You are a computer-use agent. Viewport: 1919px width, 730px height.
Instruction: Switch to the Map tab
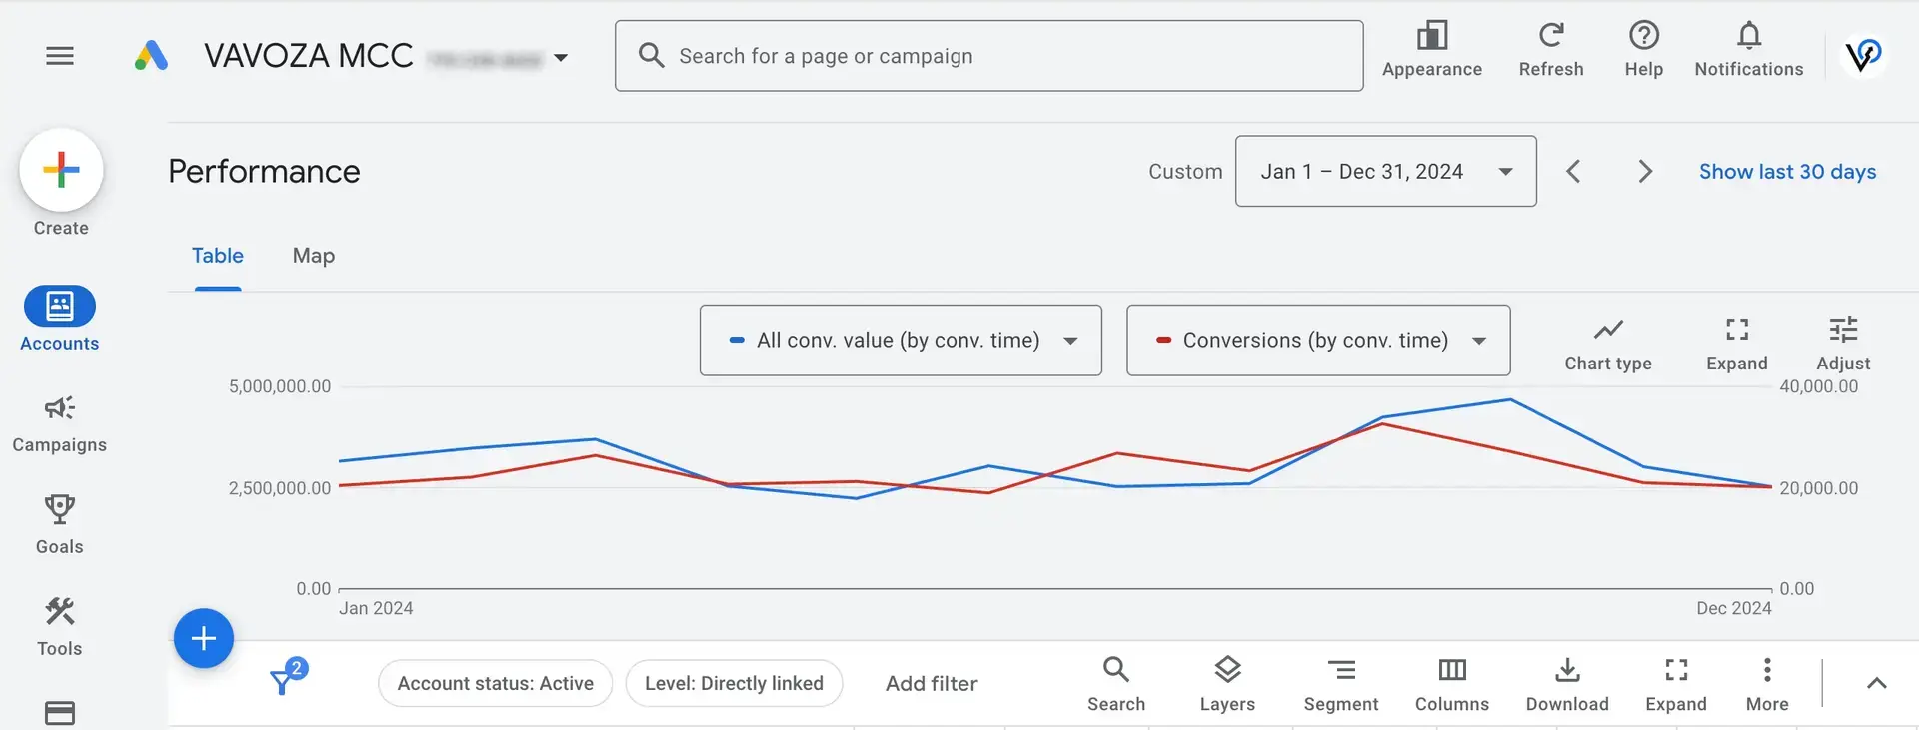click(313, 256)
